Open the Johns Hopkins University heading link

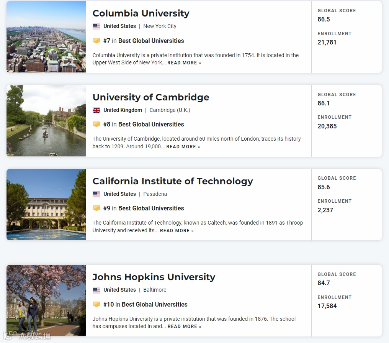[x=154, y=277]
